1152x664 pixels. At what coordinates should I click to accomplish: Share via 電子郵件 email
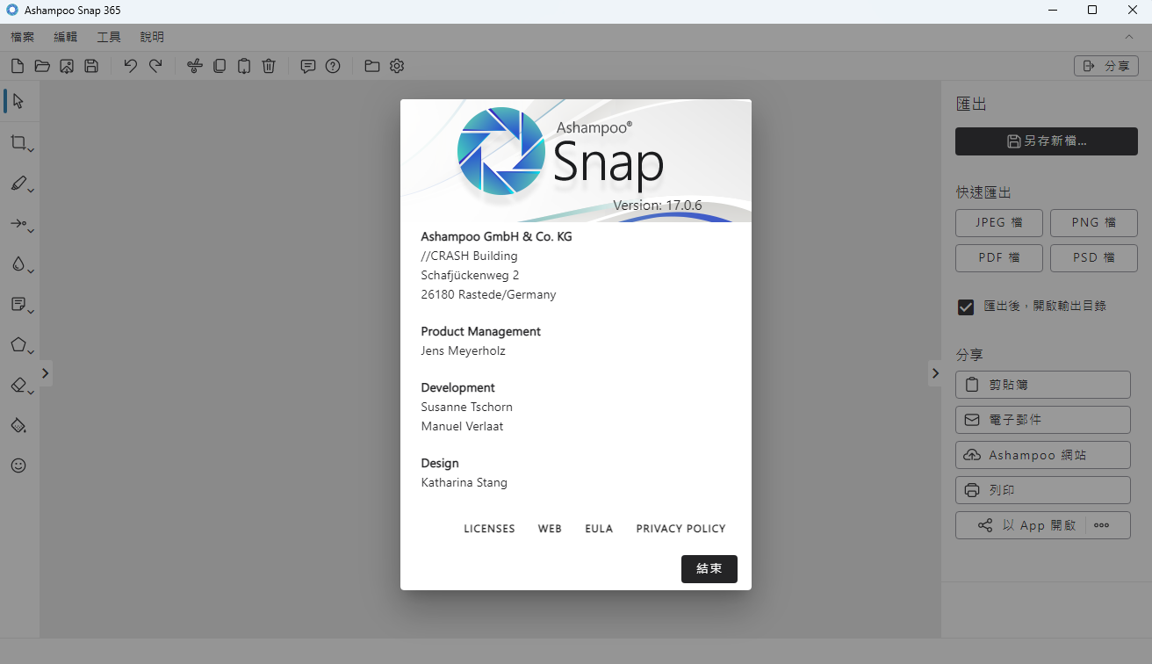click(1043, 420)
